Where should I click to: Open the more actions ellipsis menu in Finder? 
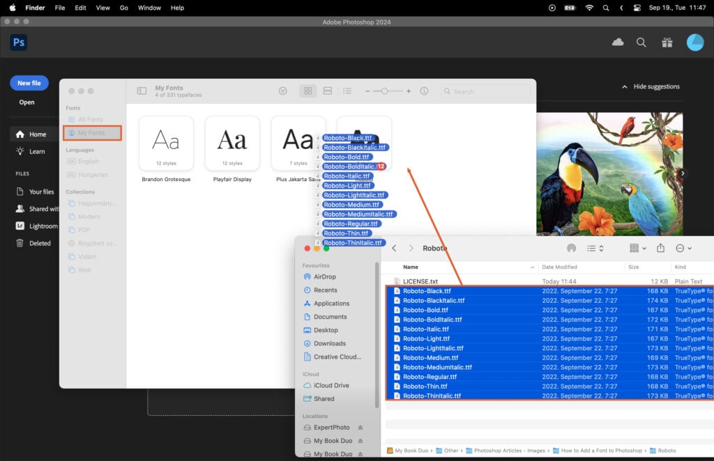680,248
